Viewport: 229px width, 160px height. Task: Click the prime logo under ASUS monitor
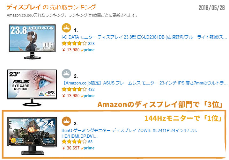tap(88, 96)
